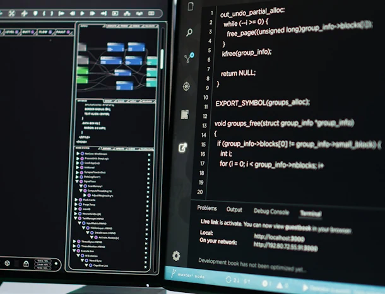The width and height of the screenshot is (385, 294).
Task: Collapse the AI Evolution tree node
Action: [78, 256]
